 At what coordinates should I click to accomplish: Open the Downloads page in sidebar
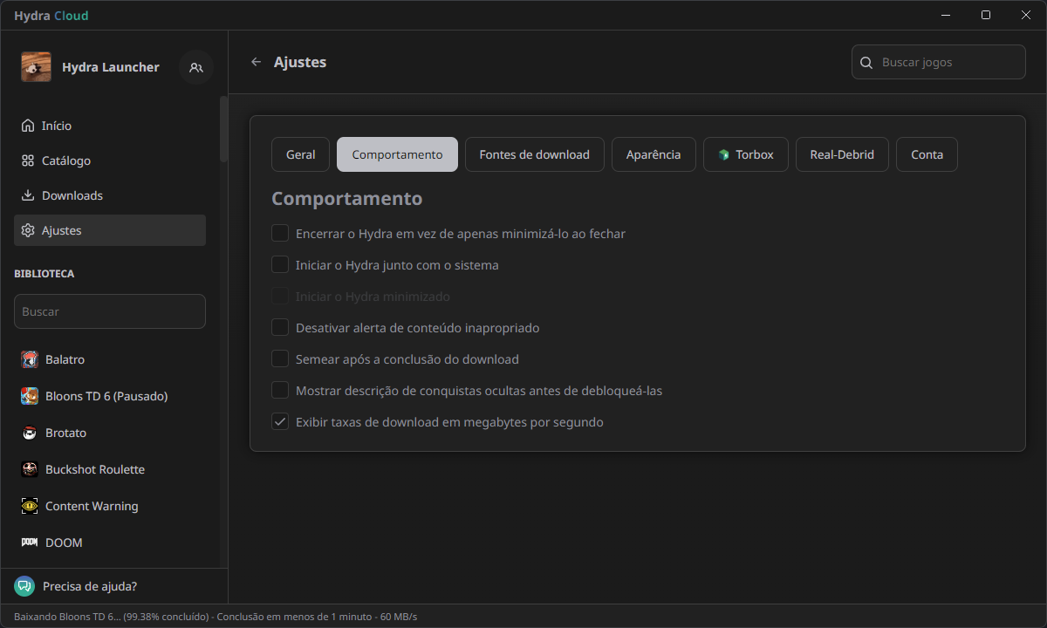pos(72,195)
